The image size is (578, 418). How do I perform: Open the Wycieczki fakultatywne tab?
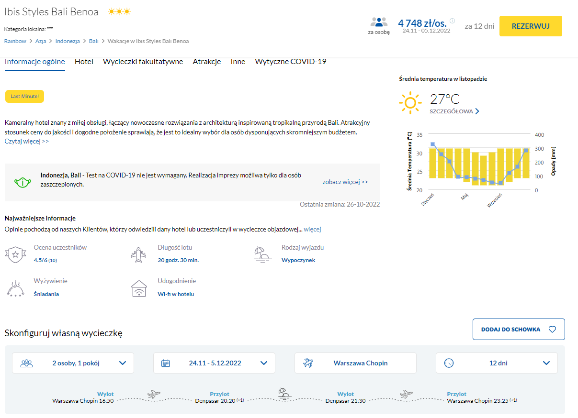tap(143, 62)
